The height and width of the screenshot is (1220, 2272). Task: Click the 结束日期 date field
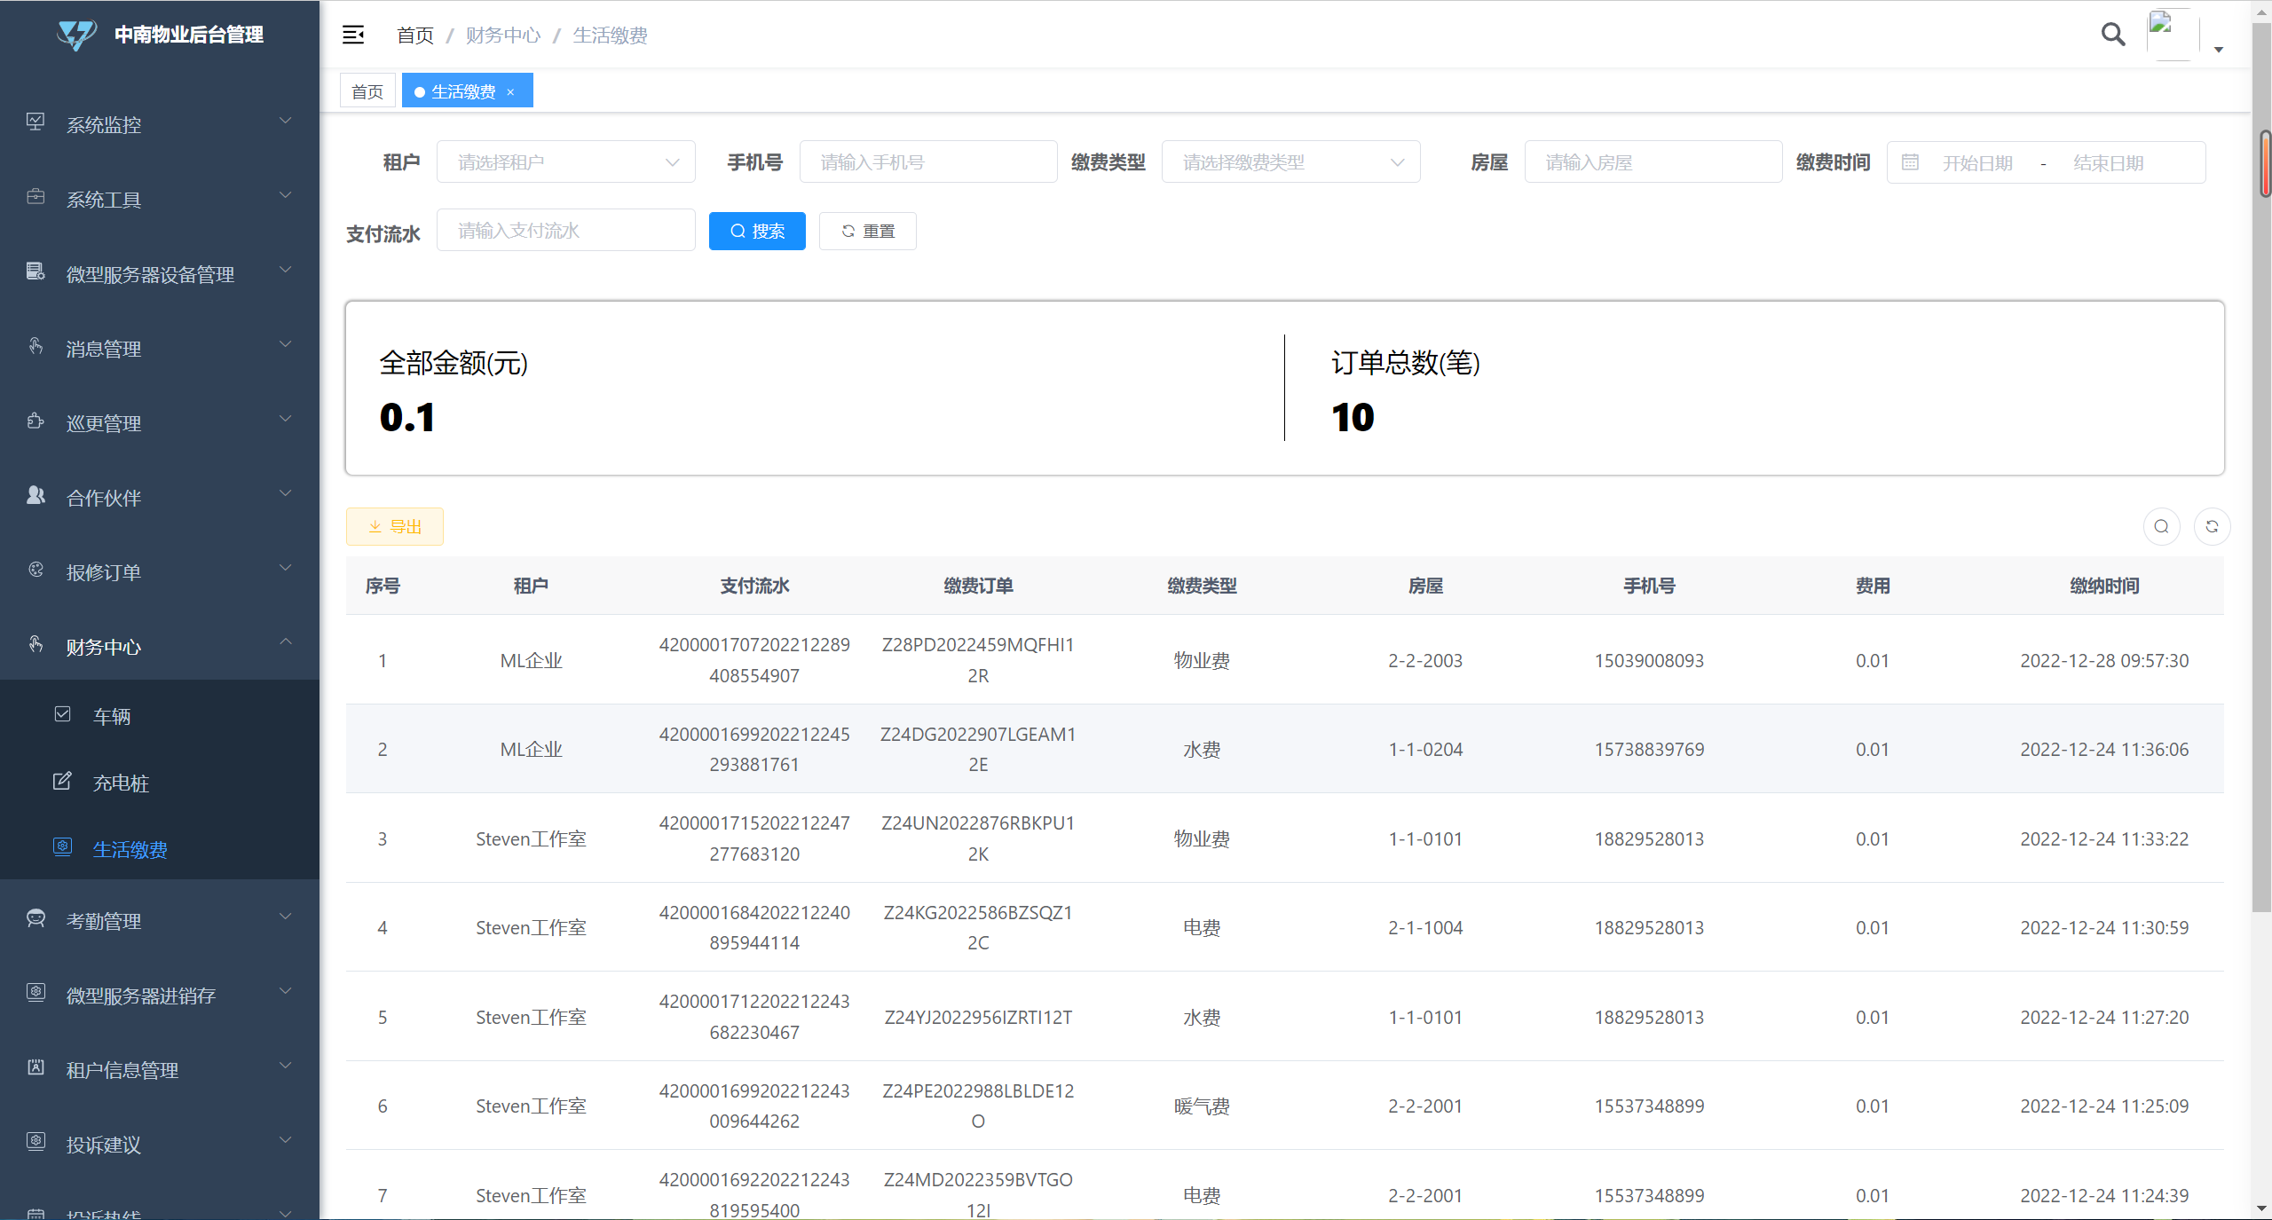coord(2108,163)
